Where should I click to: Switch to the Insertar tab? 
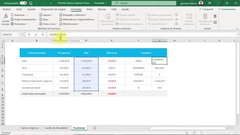(31, 9)
